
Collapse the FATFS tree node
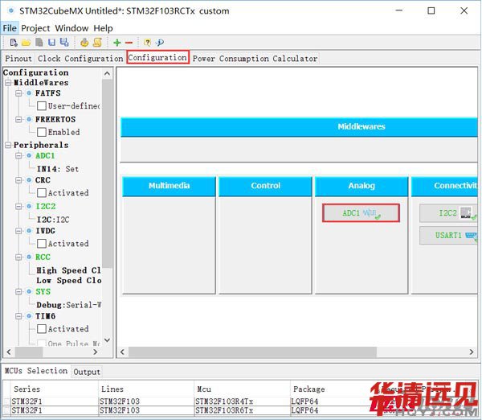[x=18, y=93]
